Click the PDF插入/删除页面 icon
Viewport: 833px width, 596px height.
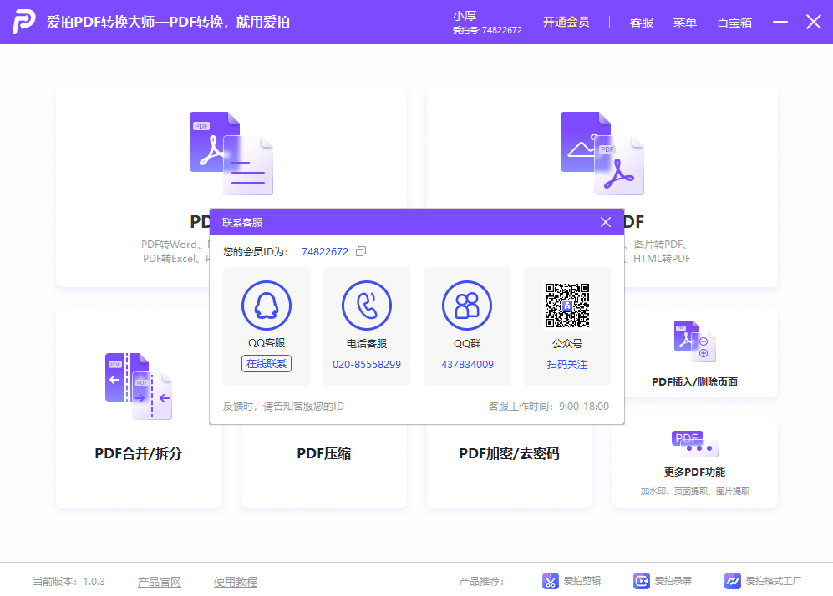tap(695, 341)
